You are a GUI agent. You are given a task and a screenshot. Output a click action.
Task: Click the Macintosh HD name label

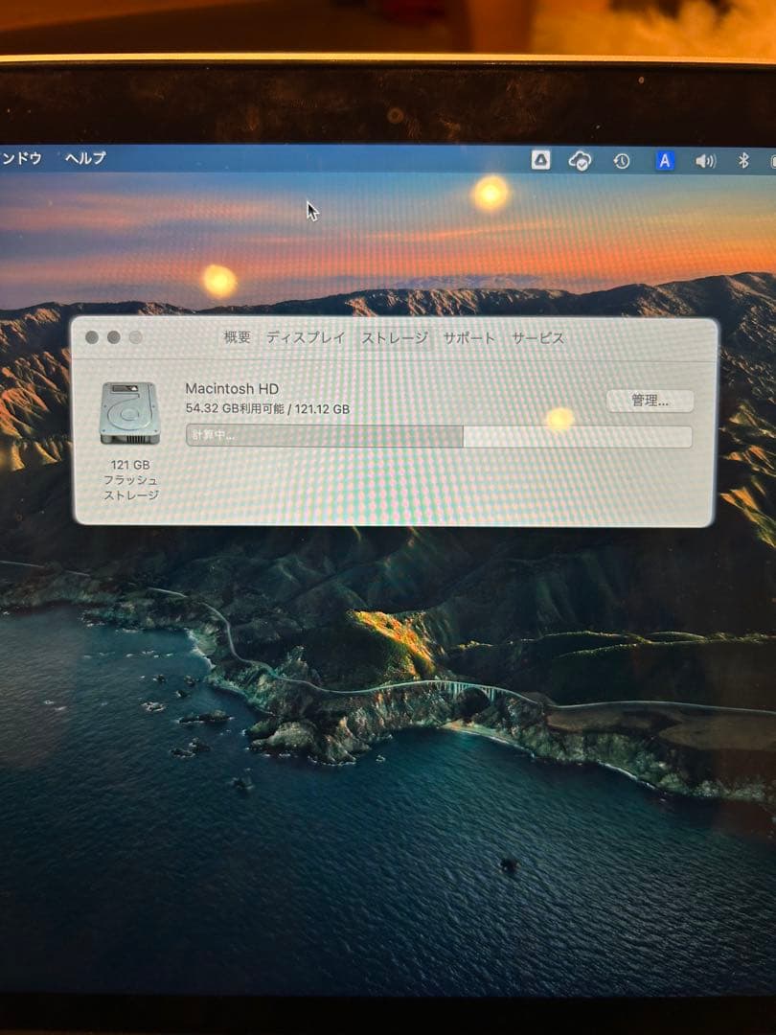tap(231, 389)
